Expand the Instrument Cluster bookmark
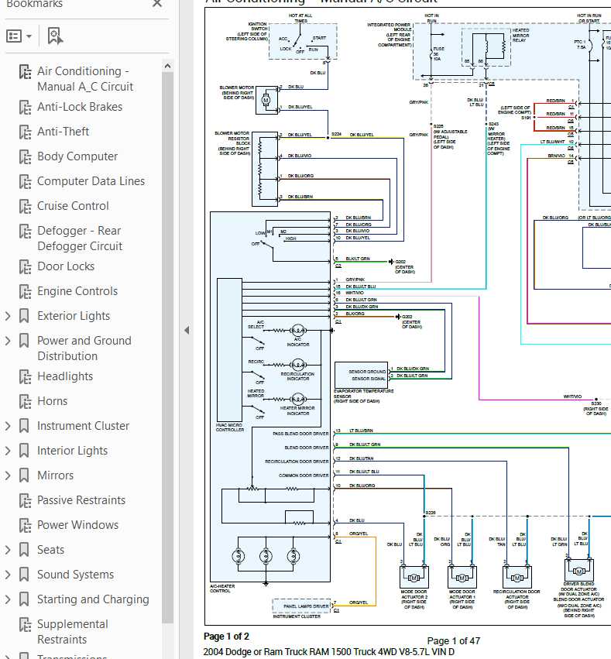 point(8,426)
